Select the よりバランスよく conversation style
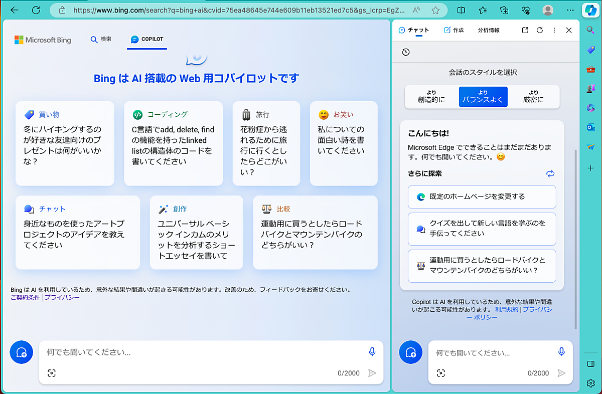 pyautogui.click(x=483, y=96)
